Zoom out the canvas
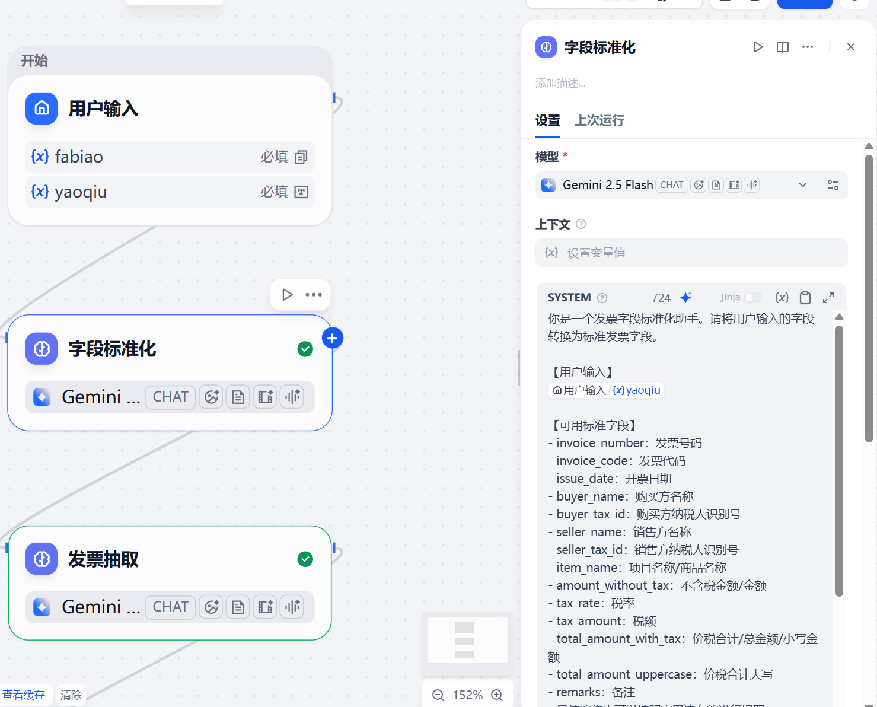Screen dimensions: 877x707 tap(438, 695)
